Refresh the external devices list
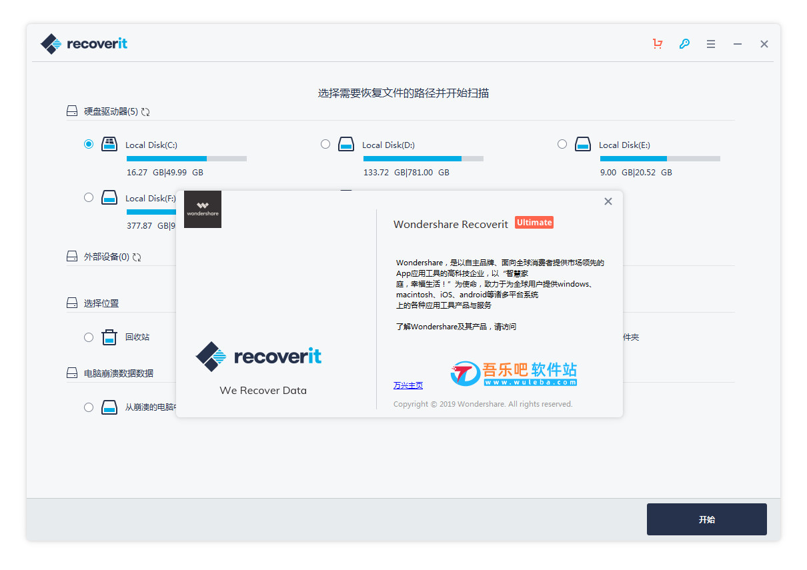 (137, 257)
